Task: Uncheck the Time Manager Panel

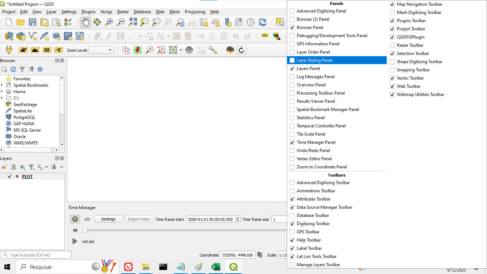Action: click(x=292, y=142)
